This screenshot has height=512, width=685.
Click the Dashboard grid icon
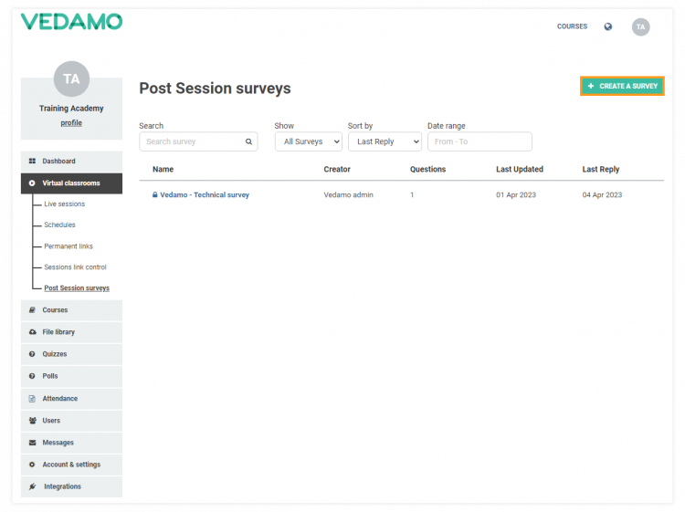32,162
